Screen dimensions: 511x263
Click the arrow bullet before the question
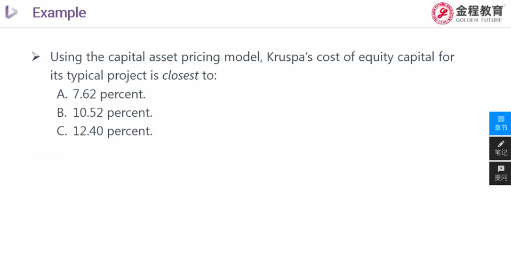click(x=35, y=57)
